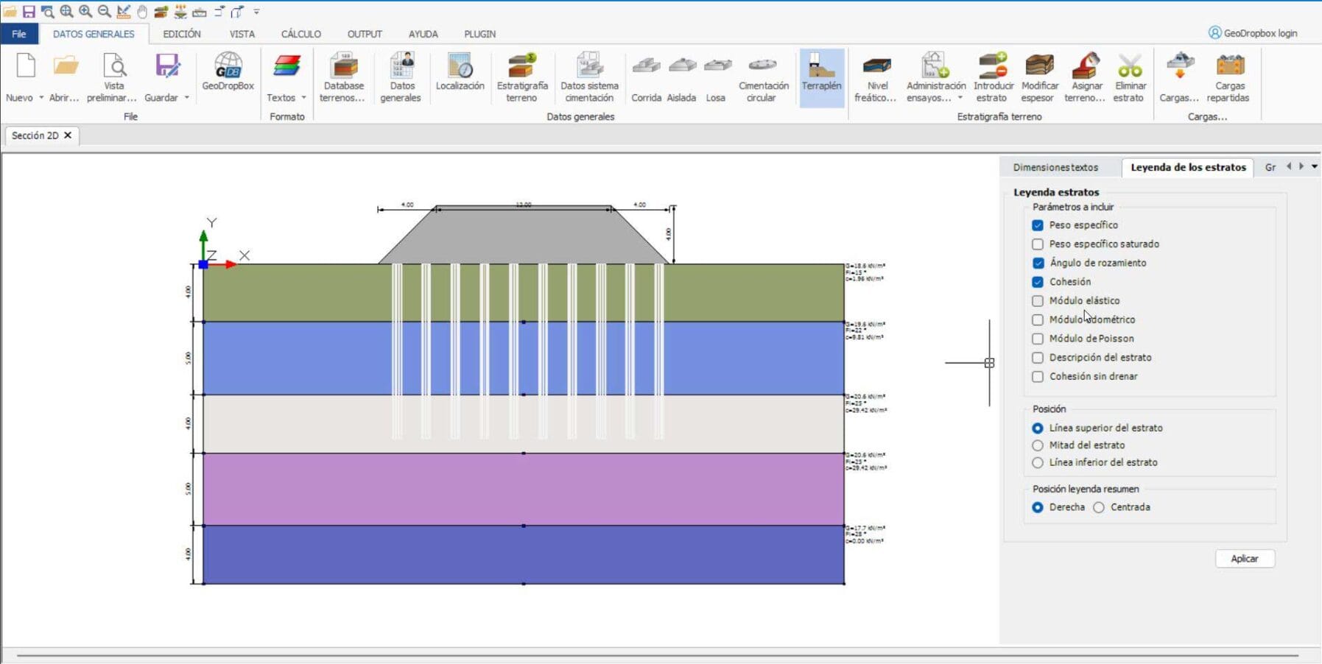The width and height of the screenshot is (1322, 664).
Task: Enable the Módulo de Poisson checkbox
Action: tap(1038, 339)
